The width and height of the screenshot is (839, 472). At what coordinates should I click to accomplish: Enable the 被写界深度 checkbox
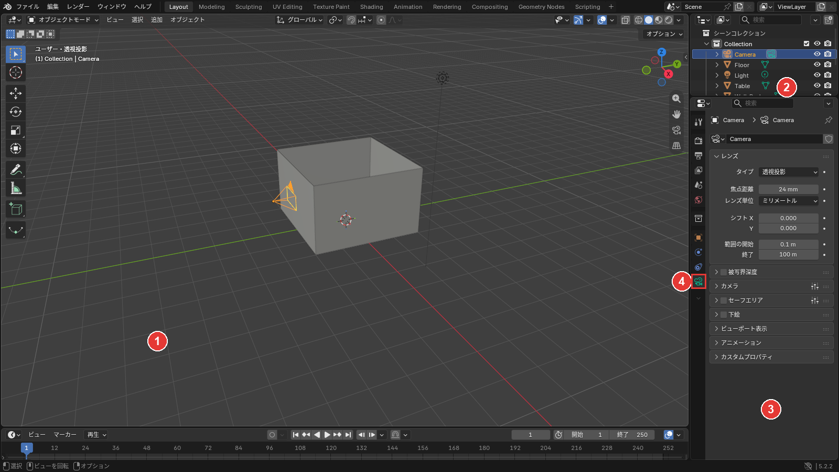pyautogui.click(x=724, y=272)
